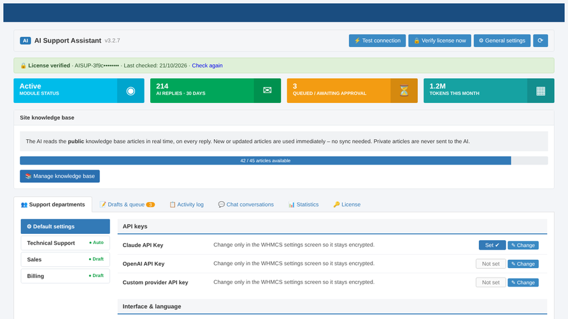The height and width of the screenshot is (319, 568).
Task: Click the envelope icon on AI replies card
Action: [x=267, y=90]
